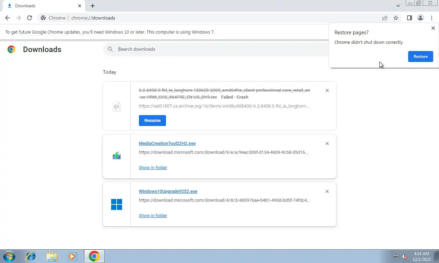Click the MediaCreationTool file icon
Image resolution: width=439 pixels, height=263 pixels.
(117, 156)
